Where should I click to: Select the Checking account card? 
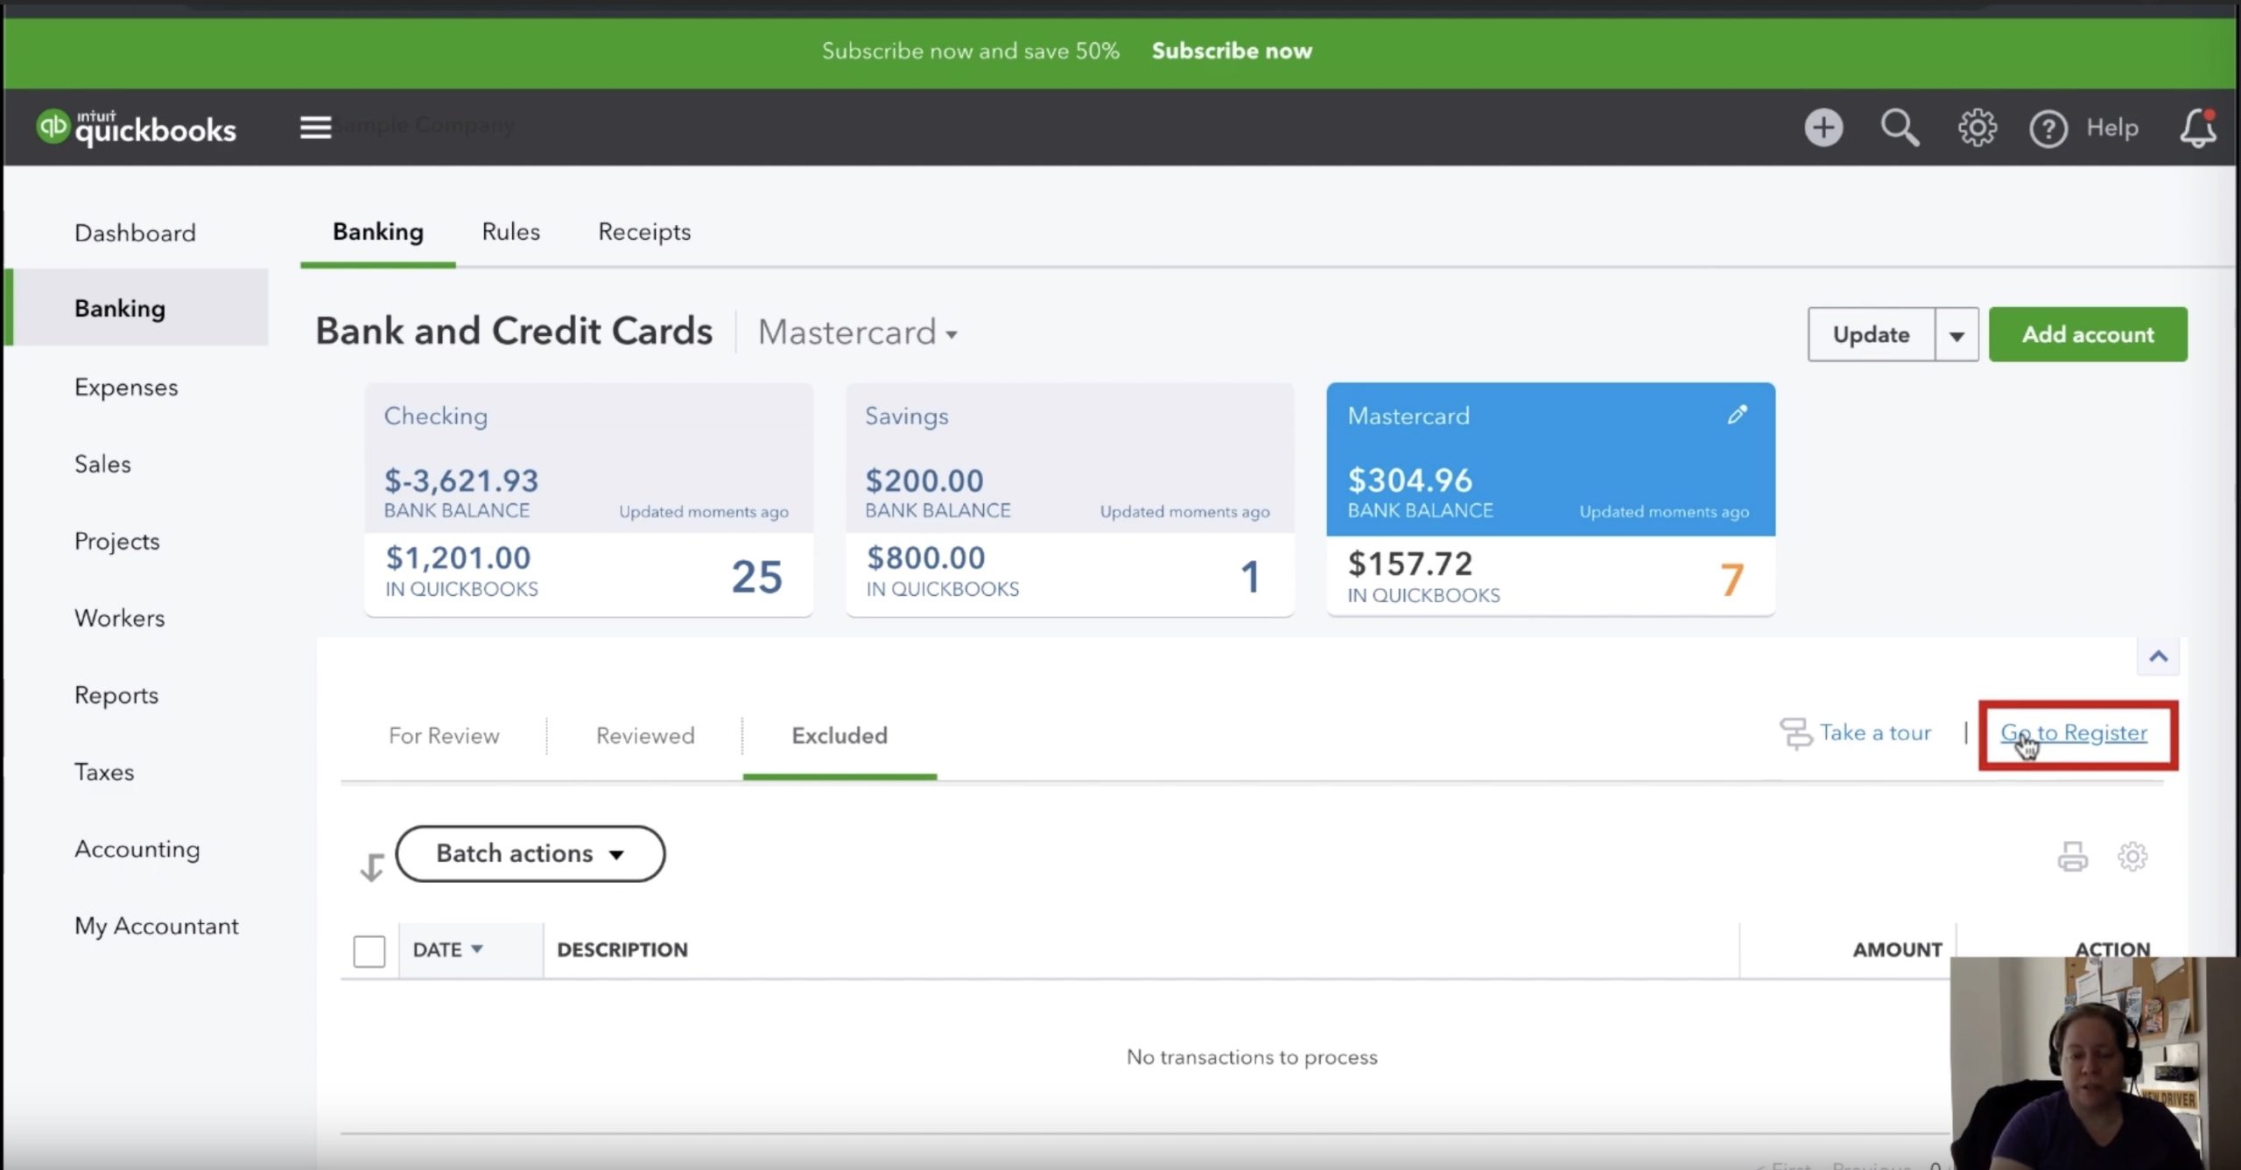(x=588, y=499)
